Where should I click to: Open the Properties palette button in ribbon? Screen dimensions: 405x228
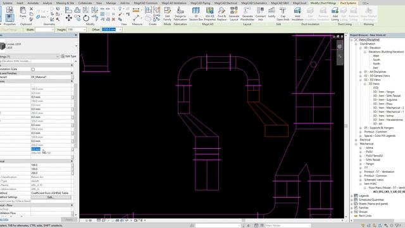point(9,18)
